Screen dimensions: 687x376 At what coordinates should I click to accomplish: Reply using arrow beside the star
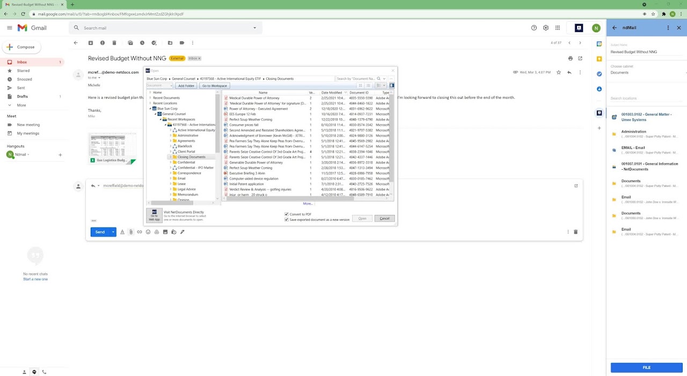569,72
